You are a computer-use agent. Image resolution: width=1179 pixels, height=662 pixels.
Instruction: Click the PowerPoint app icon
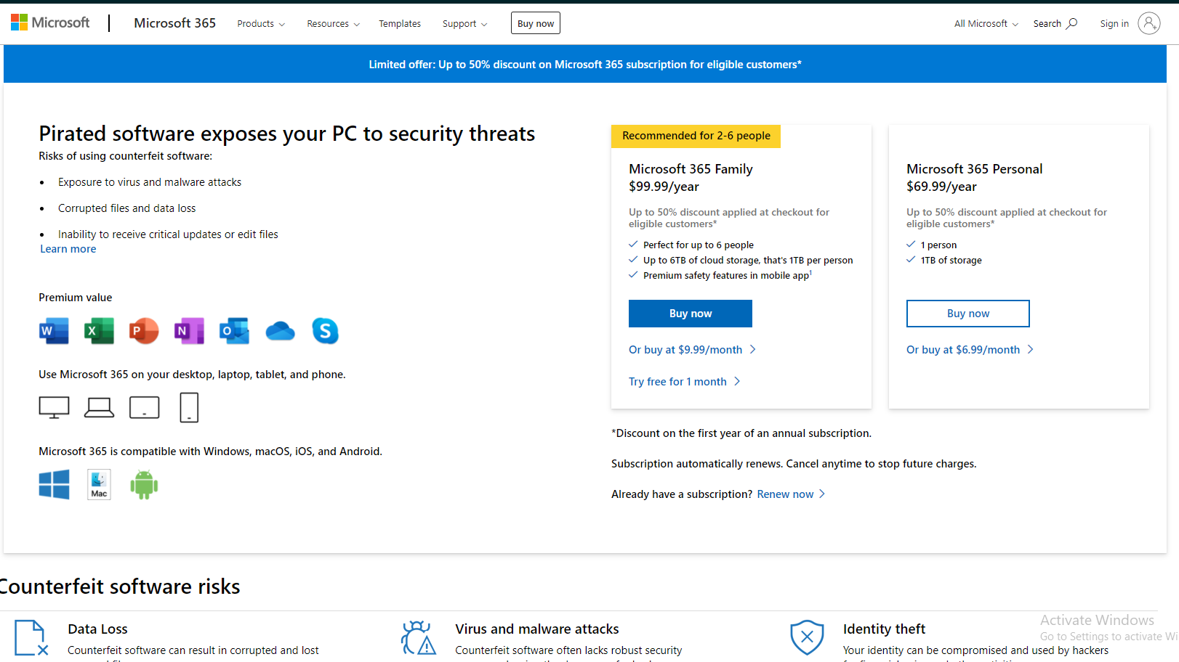(x=144, y=331)
